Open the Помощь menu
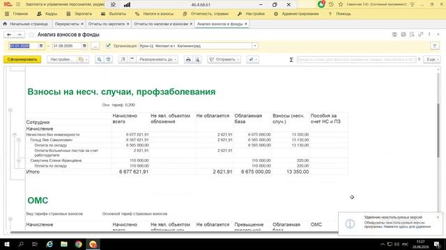Screen dimensions: 446x250 pyautogui.click(x=339, y=14)
